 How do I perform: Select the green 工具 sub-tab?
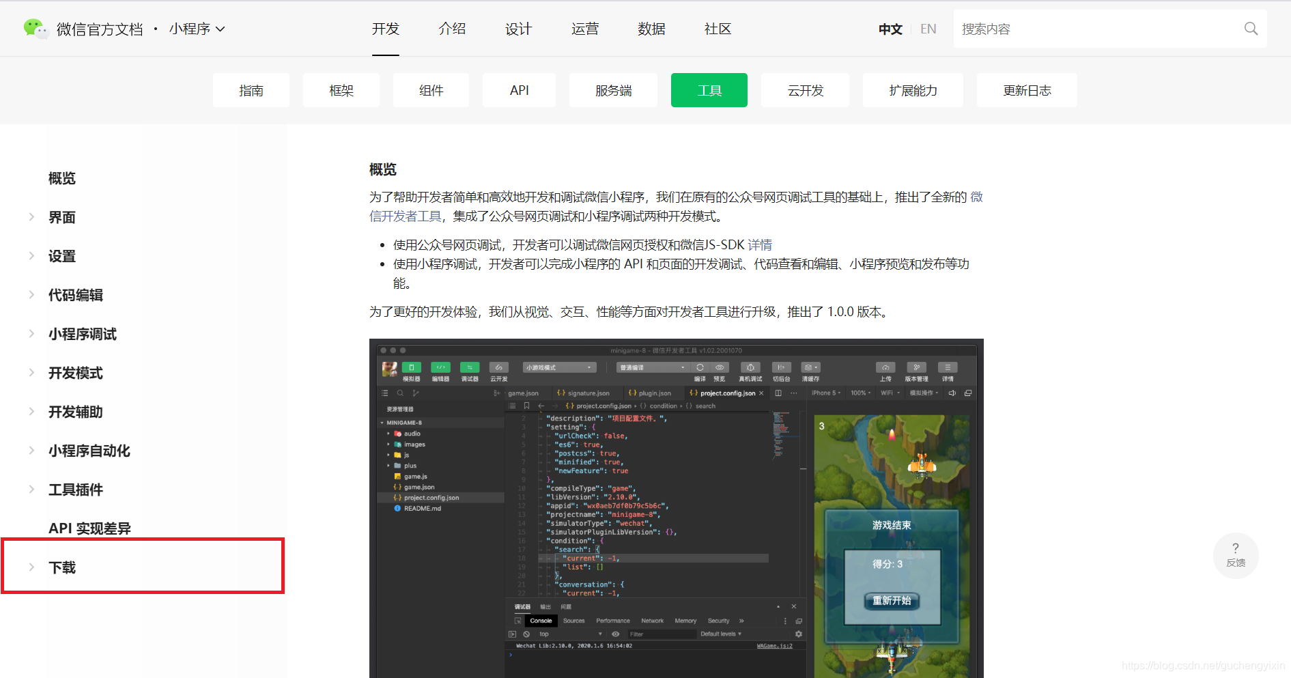709,90
